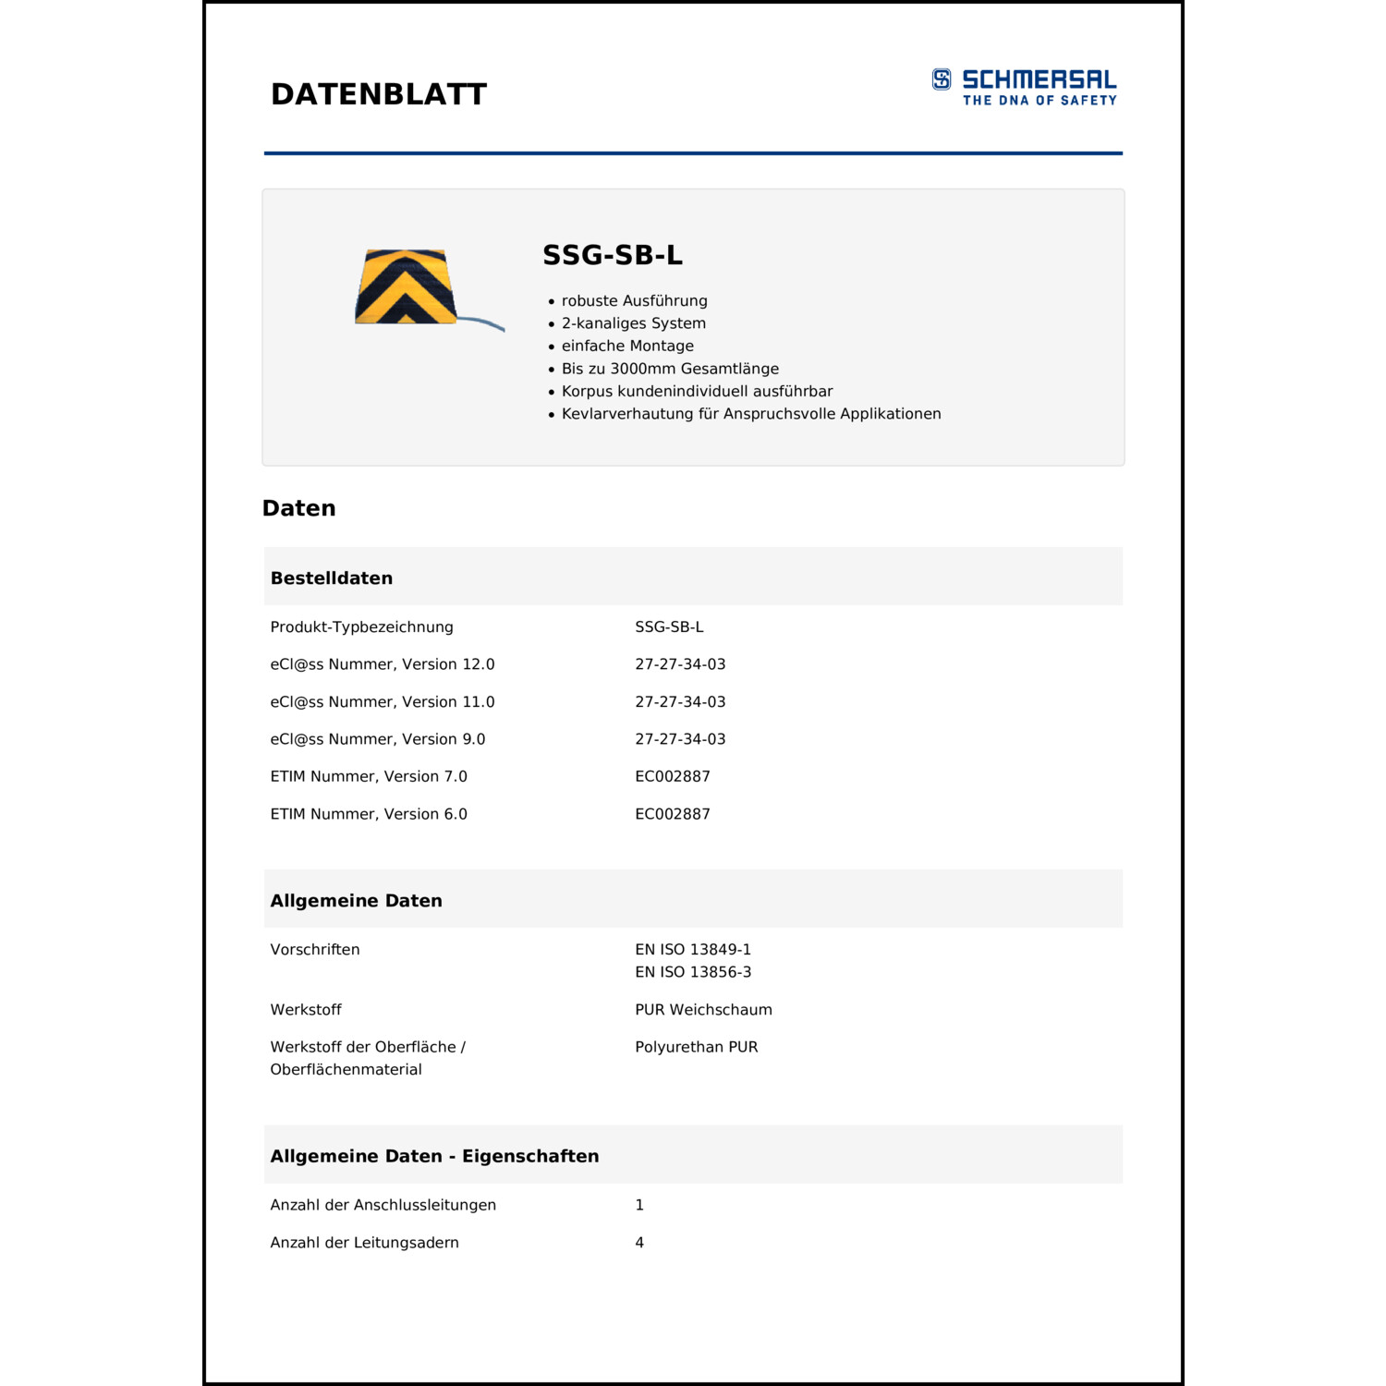1386x1386 pixels.
Task: Click the 'Vorschriften' label
Action: point(315,950)
